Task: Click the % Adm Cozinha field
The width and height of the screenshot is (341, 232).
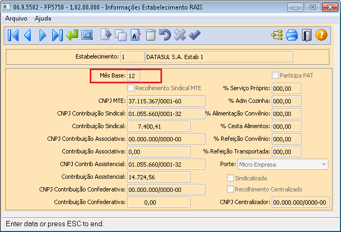Action: (287, 101)
